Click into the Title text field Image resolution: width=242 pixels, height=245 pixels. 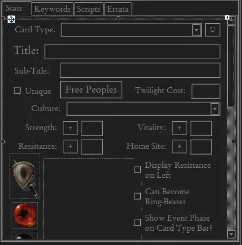click(x=132, y=51)
